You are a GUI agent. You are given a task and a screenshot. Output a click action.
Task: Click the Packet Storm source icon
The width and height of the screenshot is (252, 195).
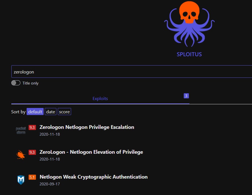coord(21,130)
